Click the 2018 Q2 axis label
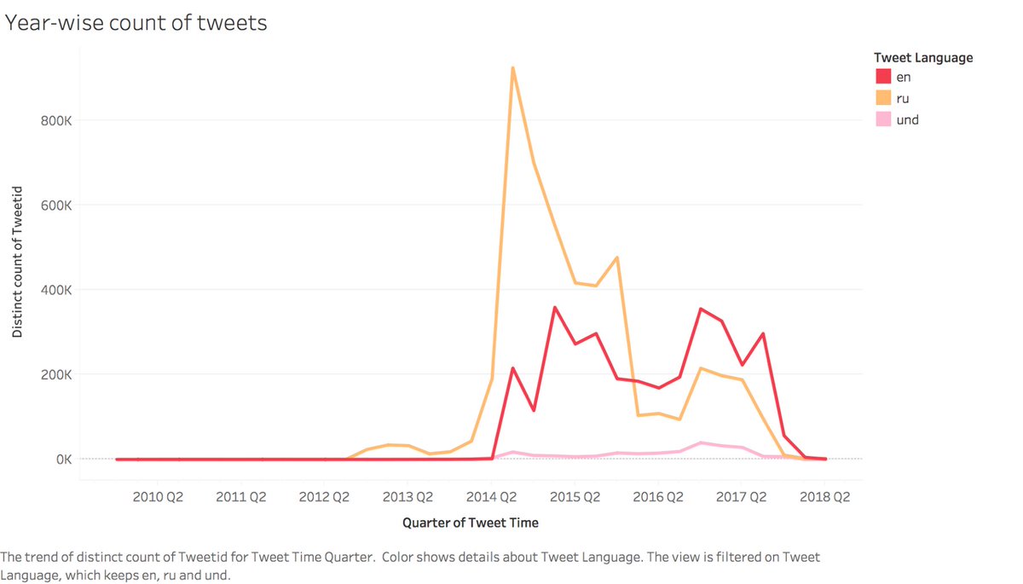The width and height of the screenshot is (1023, 584). [x=826, y=497]
